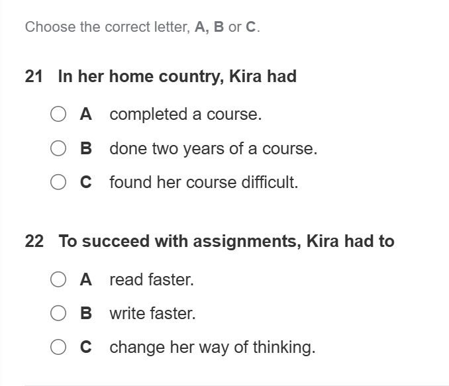Select radio button for 'completed a course'

[x=59, y=115]
